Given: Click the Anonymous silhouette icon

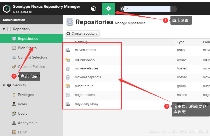Looking at the screenshot, I should (x=14, y=123).
